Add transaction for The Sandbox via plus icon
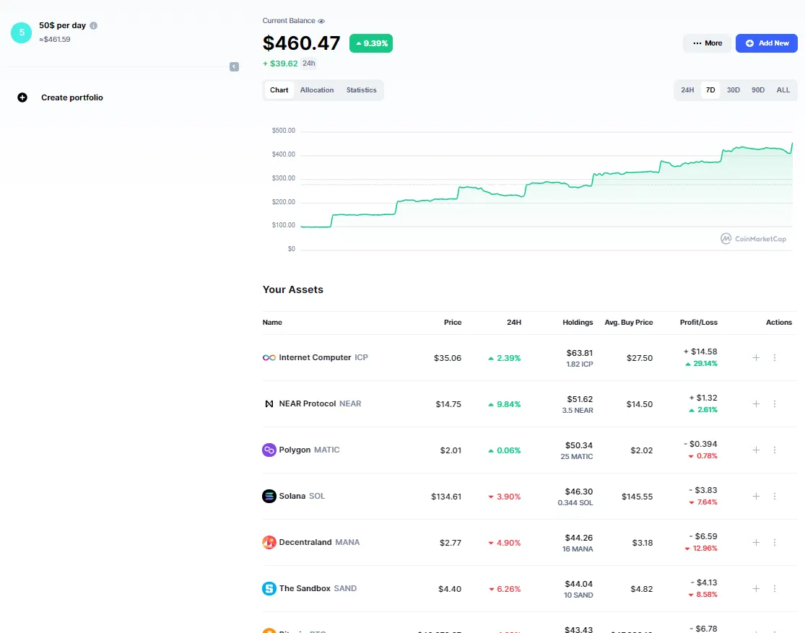 756,589
